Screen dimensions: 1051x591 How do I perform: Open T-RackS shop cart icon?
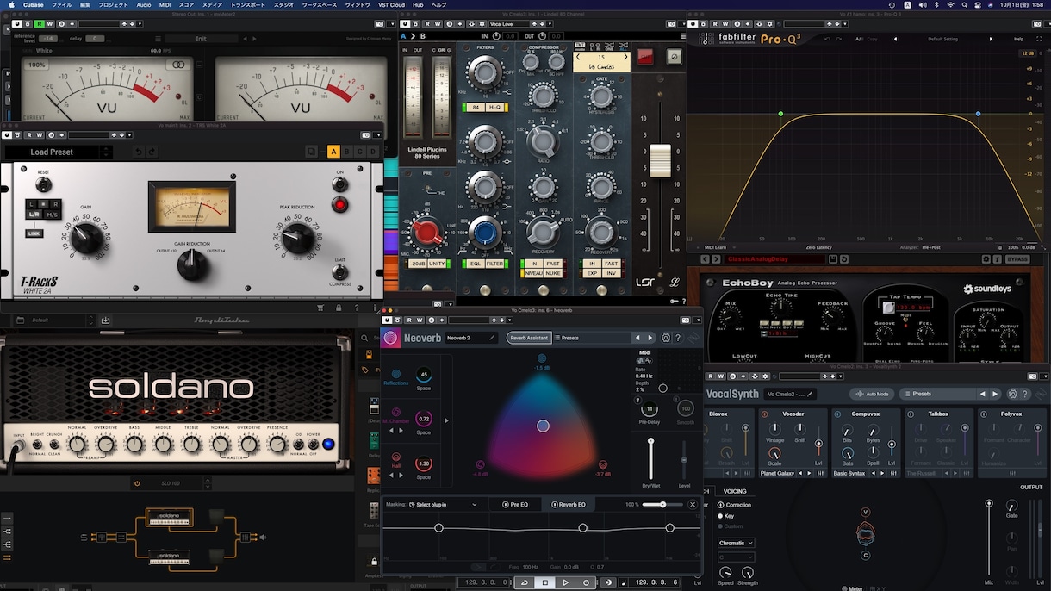pos(320,307)
